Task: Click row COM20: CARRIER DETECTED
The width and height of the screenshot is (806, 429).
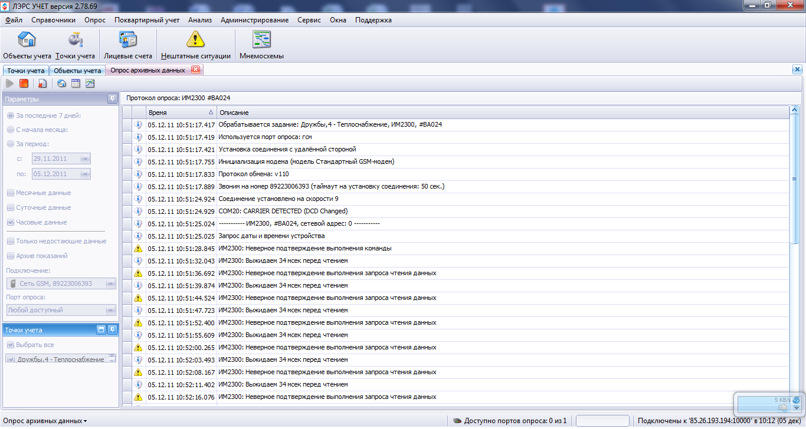Action: [456, 211]
